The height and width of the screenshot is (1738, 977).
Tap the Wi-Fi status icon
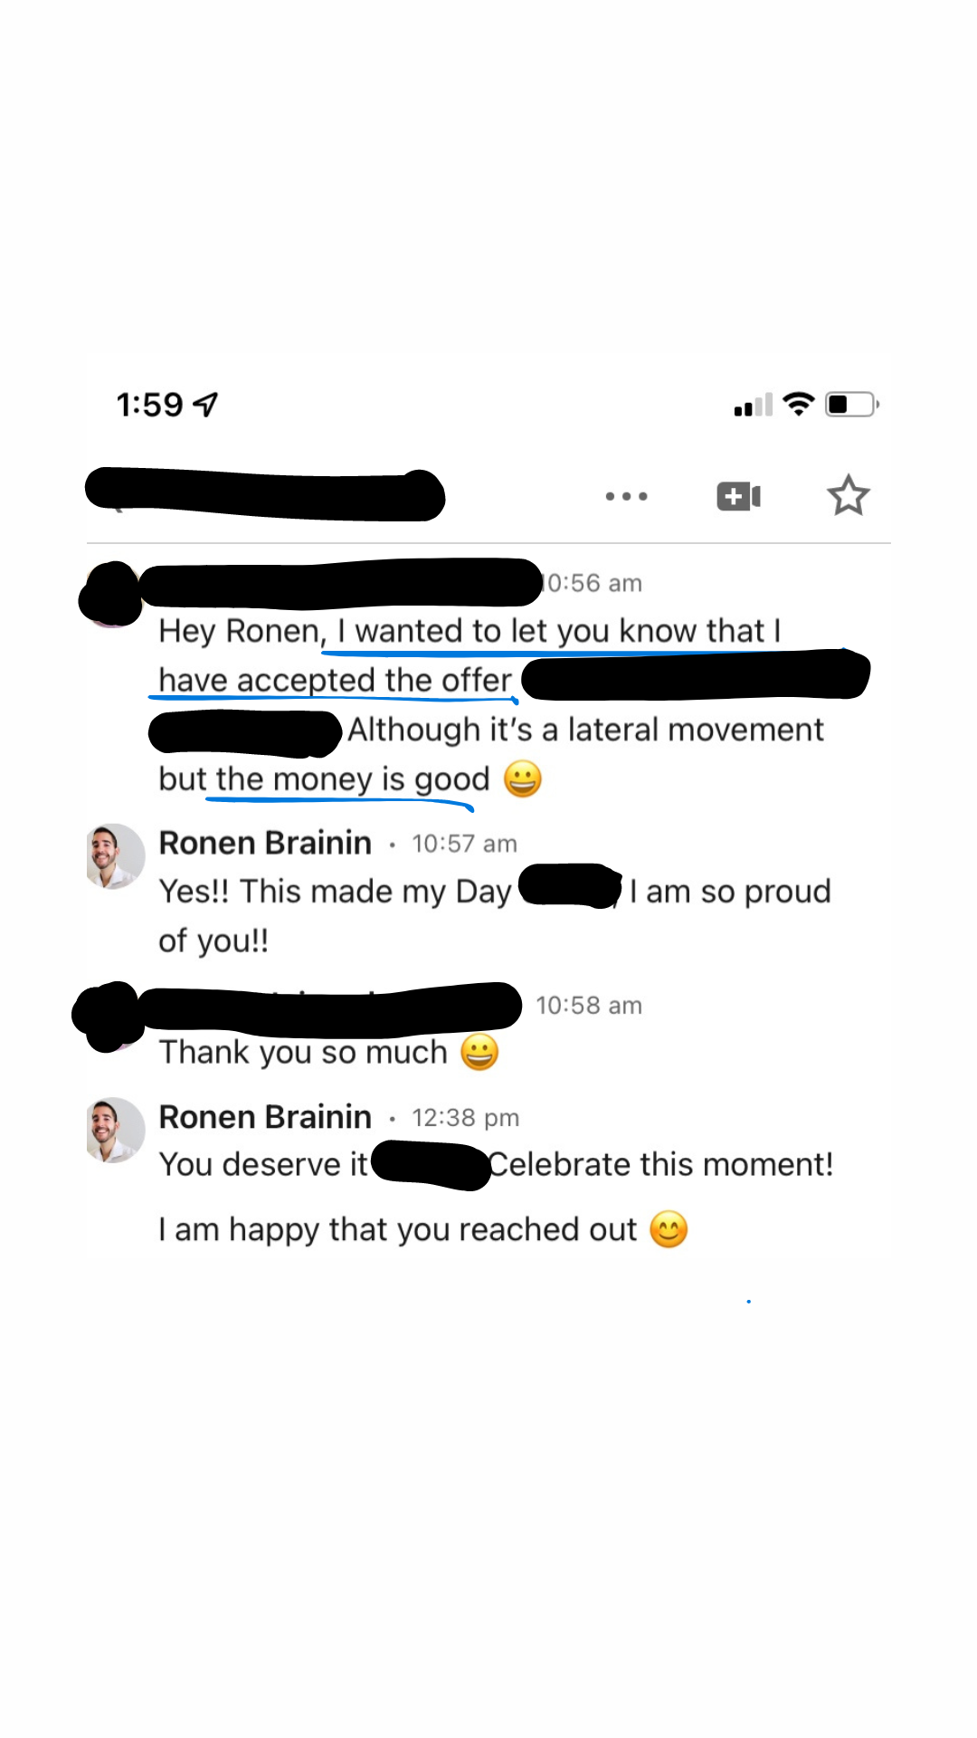click(798, 404)
